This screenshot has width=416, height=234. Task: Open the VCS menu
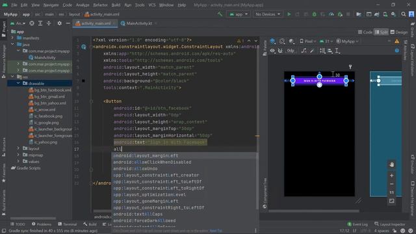(151, 5)
